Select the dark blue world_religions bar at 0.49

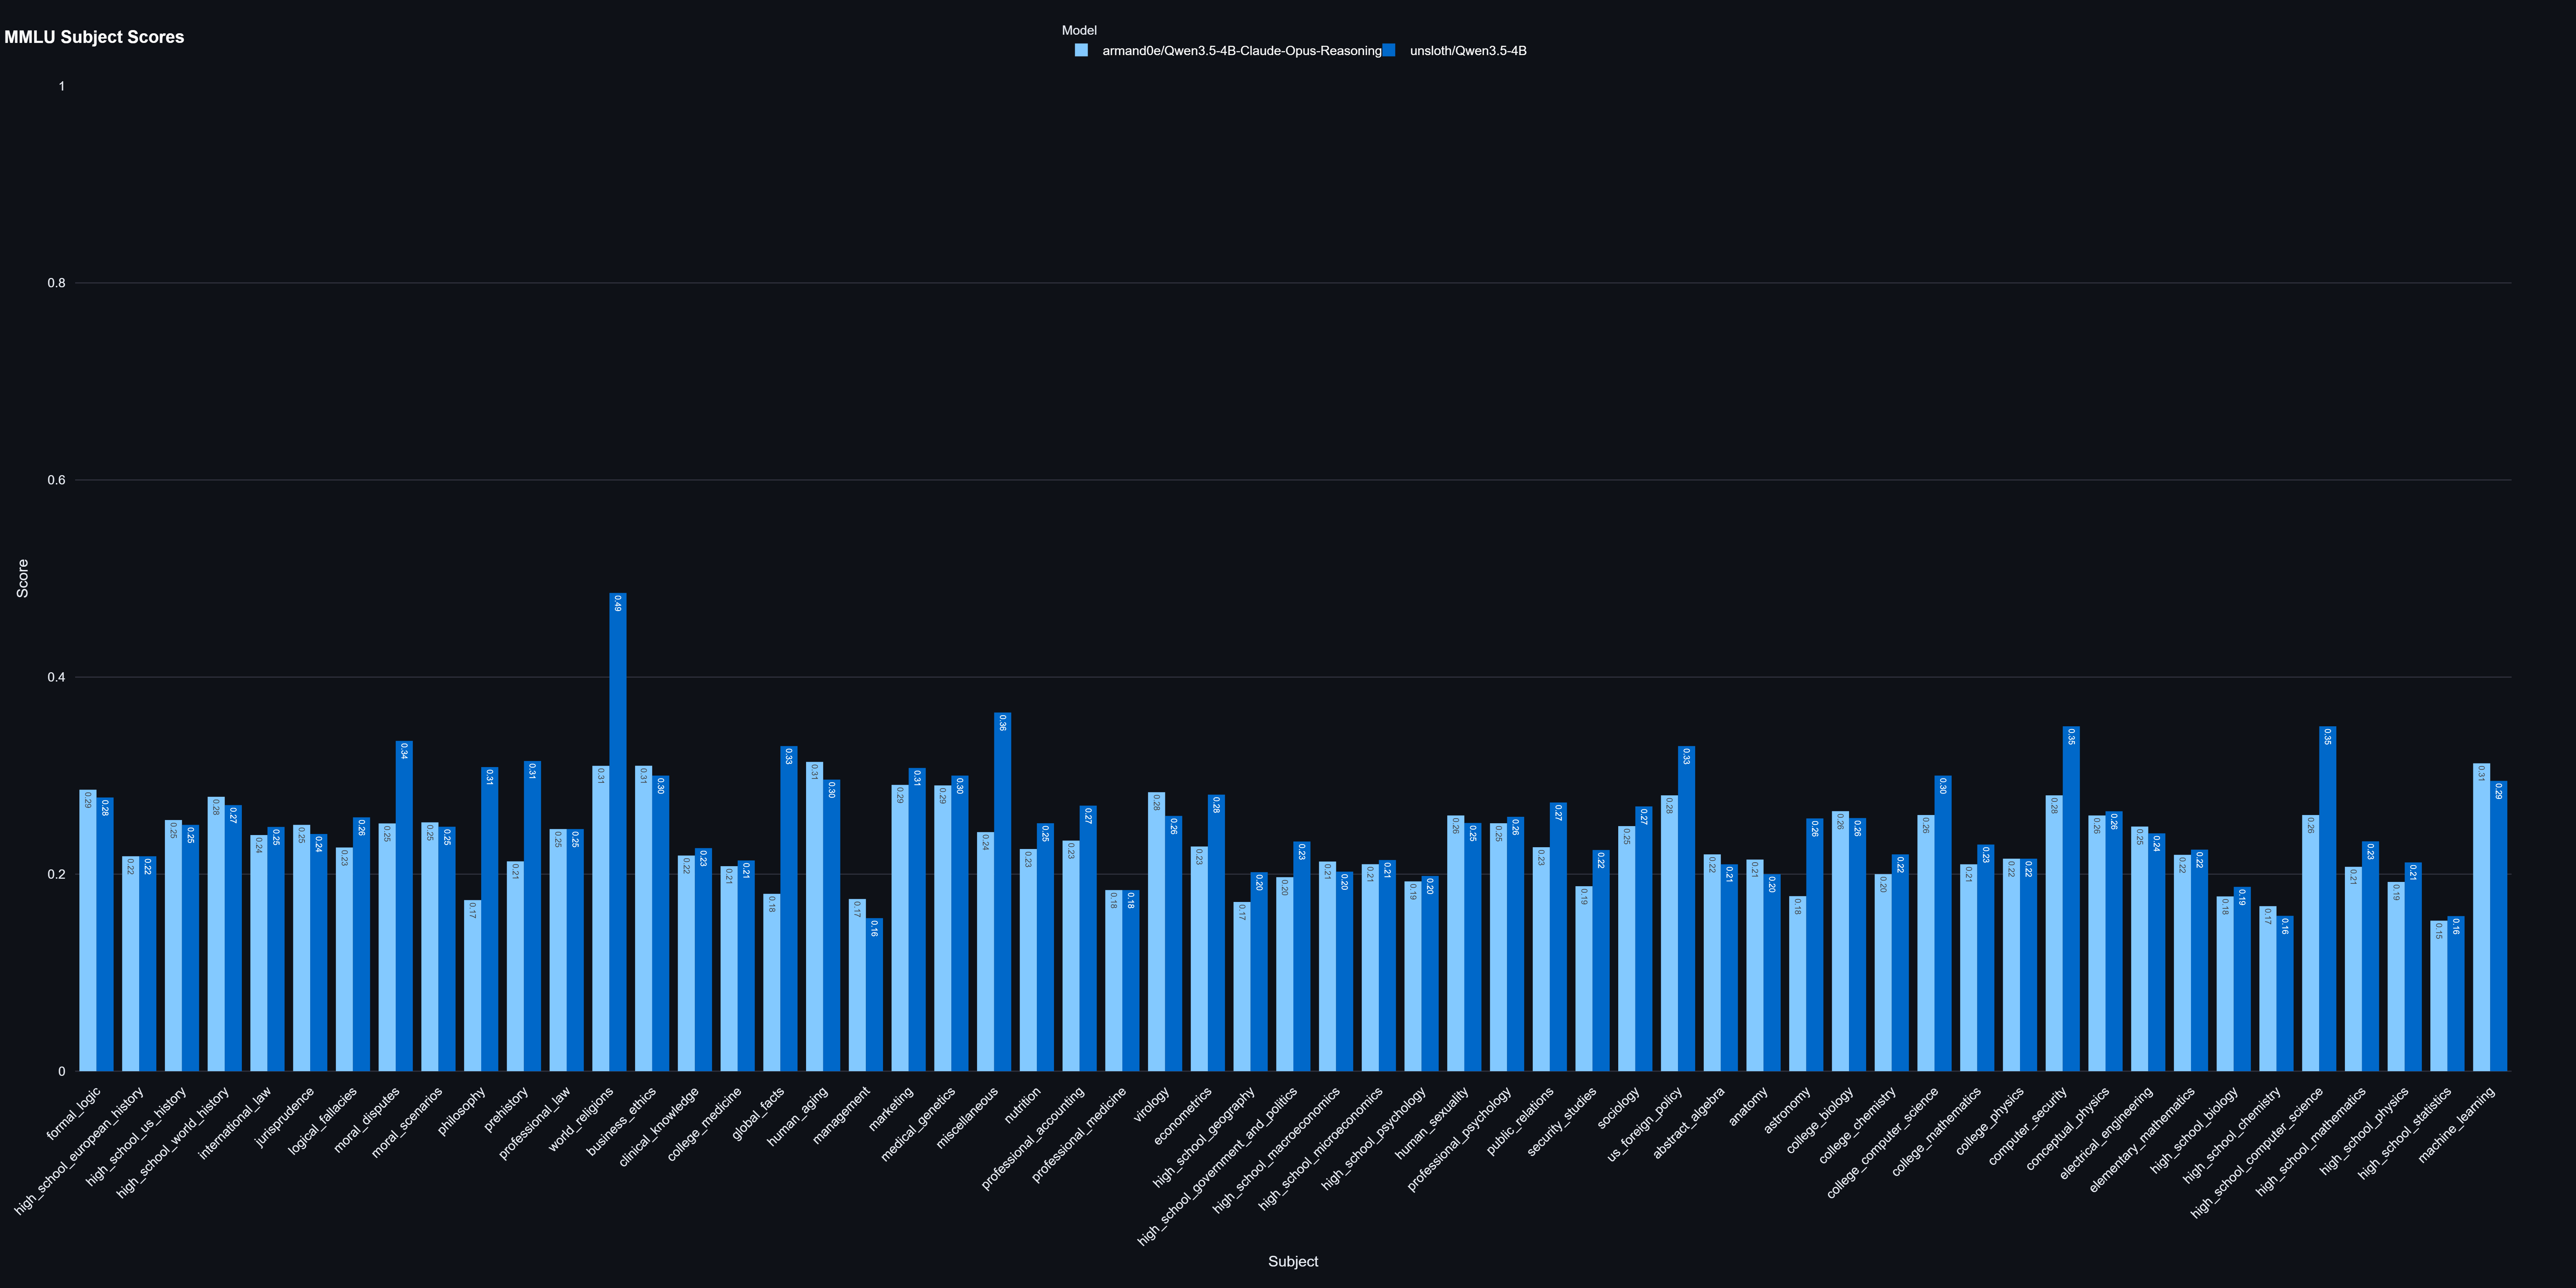click(x=618, y=832)
